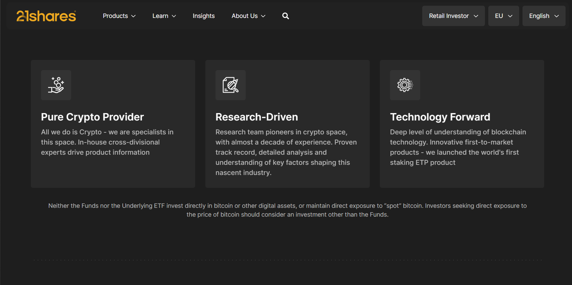Viewport: 572px width, 285px height.
Task: Click the Research-Driven description paragraph
Action: pos(286,152)
